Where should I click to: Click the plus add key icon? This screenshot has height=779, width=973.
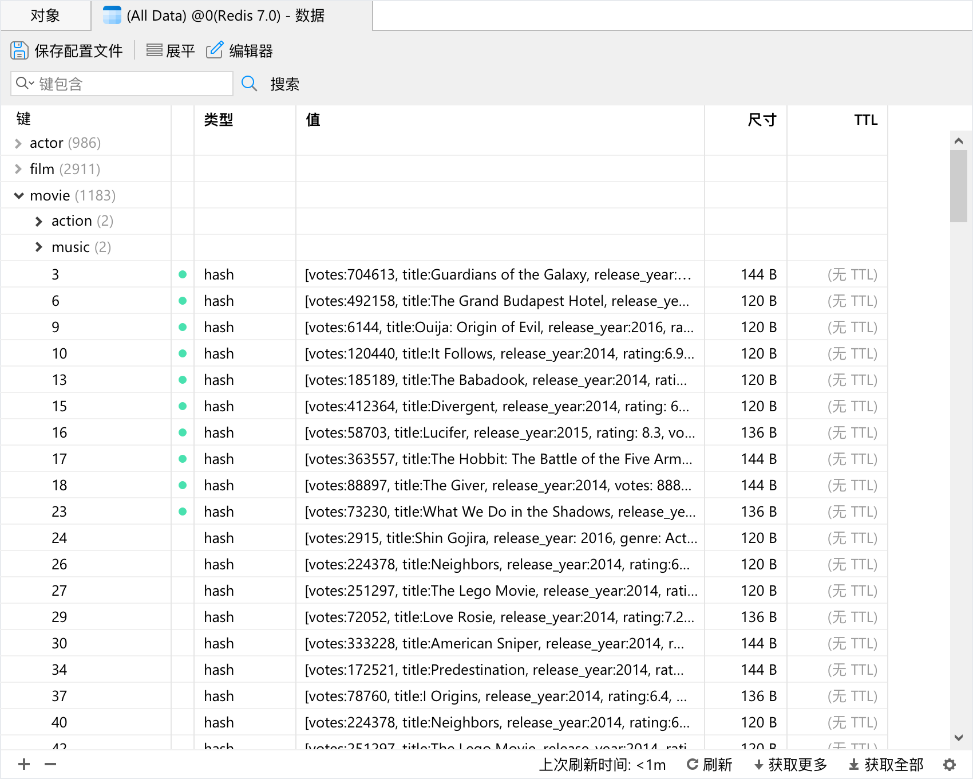click(24, 764)
